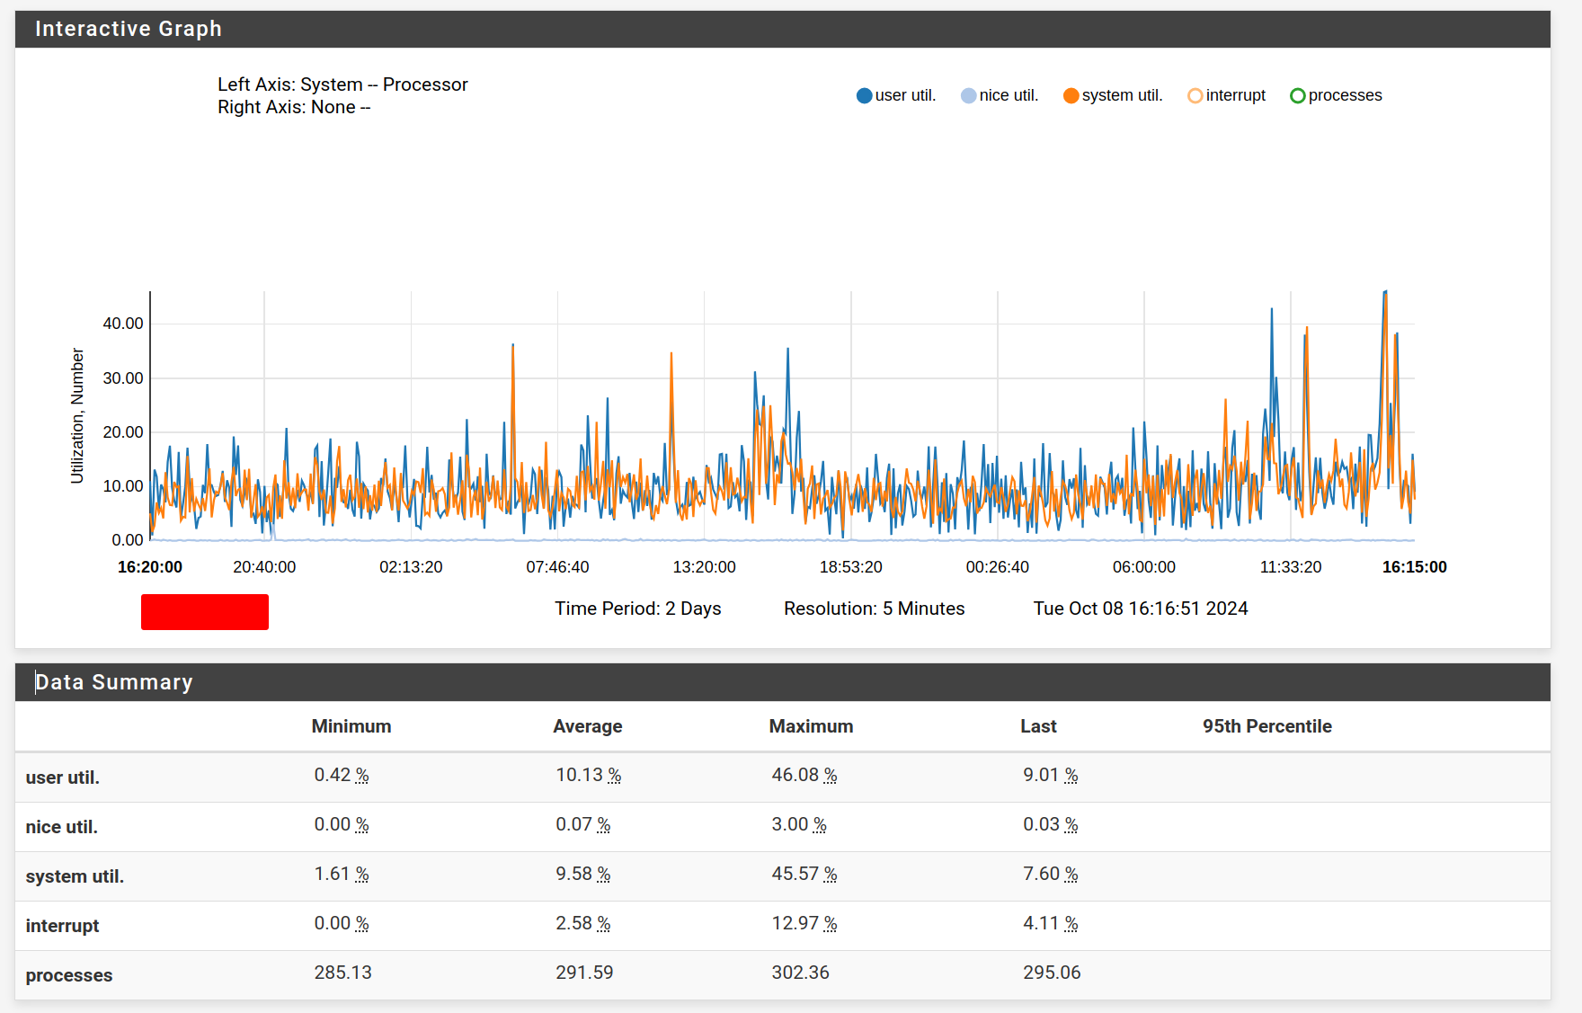Image resolution: width=1582 pixels, height=1013 pixels.
Task: Click the Last column header
Action: click(1038, 726)
